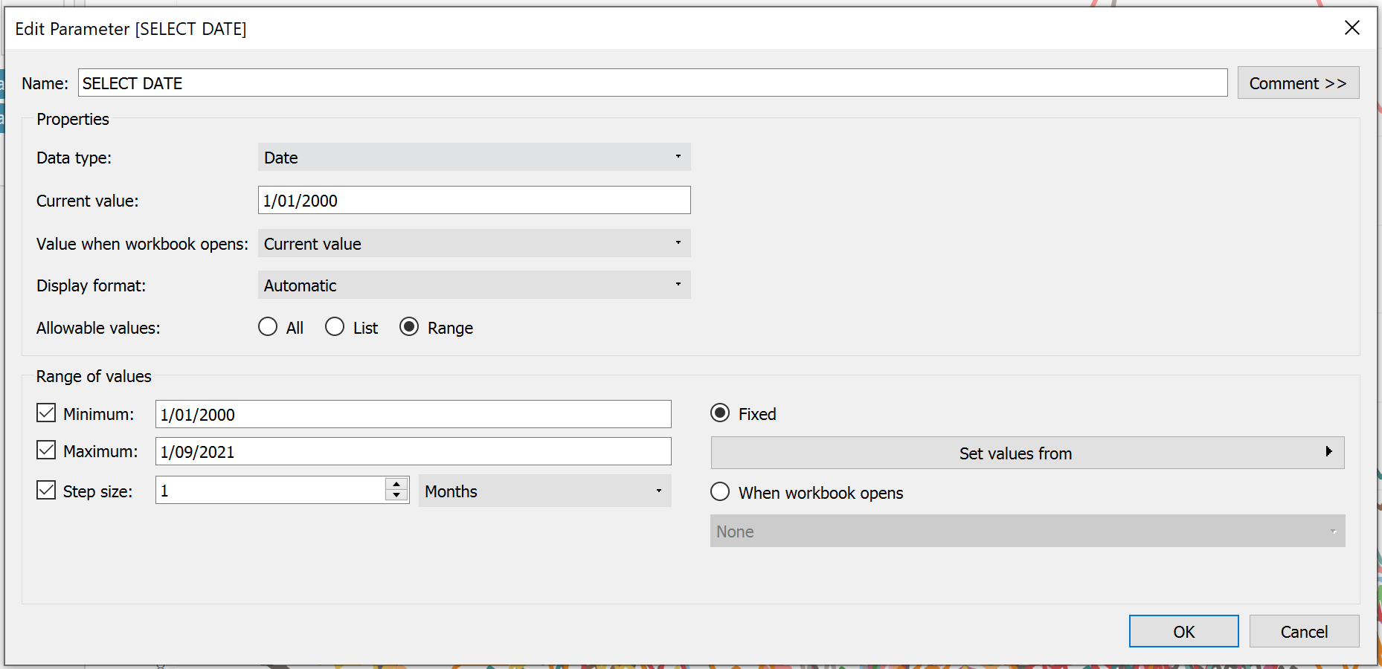Confirm parameter changes with OK
This screenshot has height=669, width=1382.
click(x=1183, y=631)
